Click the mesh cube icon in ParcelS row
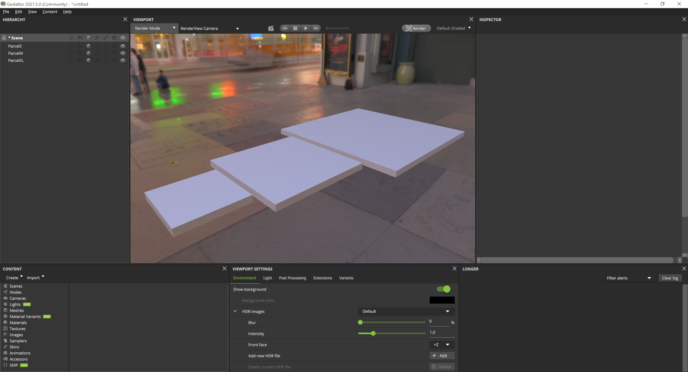Screen dimensions: 688x372 point(89,46)
